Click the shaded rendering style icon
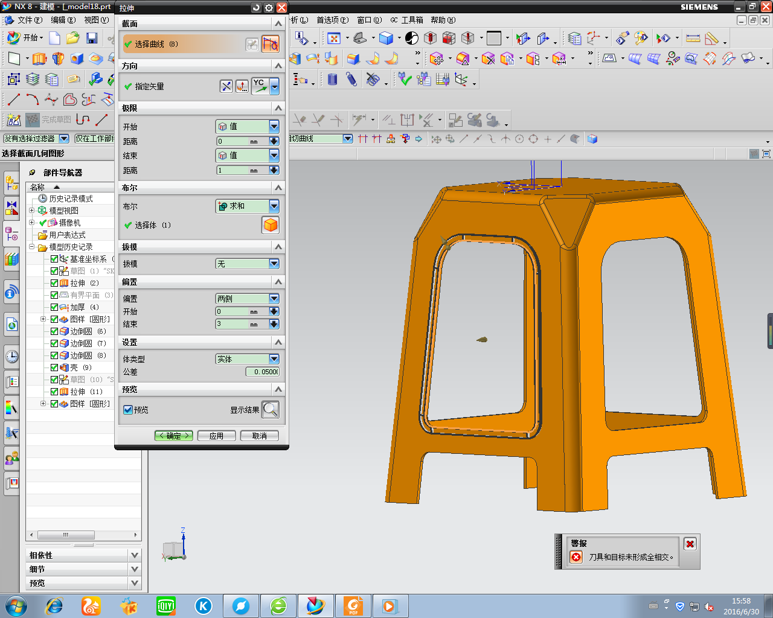 coord(386,38)
